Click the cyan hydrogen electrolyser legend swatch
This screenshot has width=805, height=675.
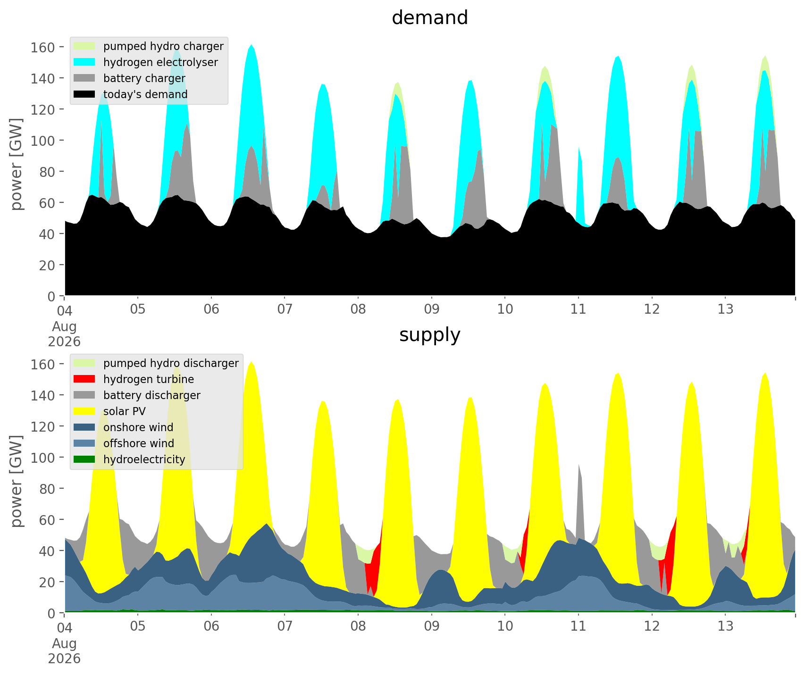point(84,62)
